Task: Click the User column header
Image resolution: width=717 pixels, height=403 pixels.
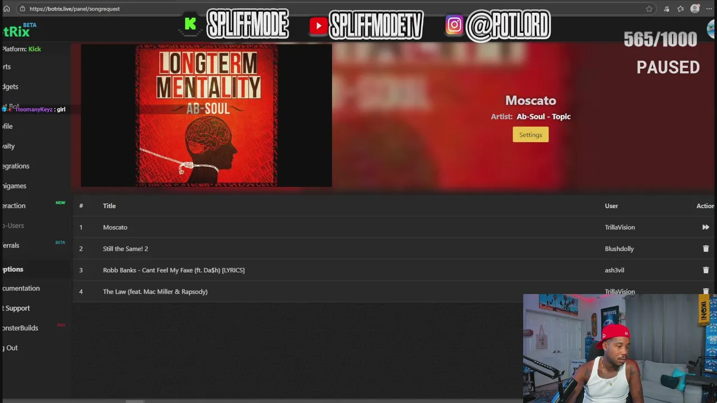Action: [611, 206]
